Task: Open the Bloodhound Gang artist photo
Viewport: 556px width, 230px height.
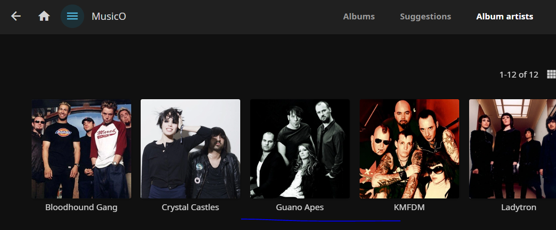Action: click(x=81, y=149)
